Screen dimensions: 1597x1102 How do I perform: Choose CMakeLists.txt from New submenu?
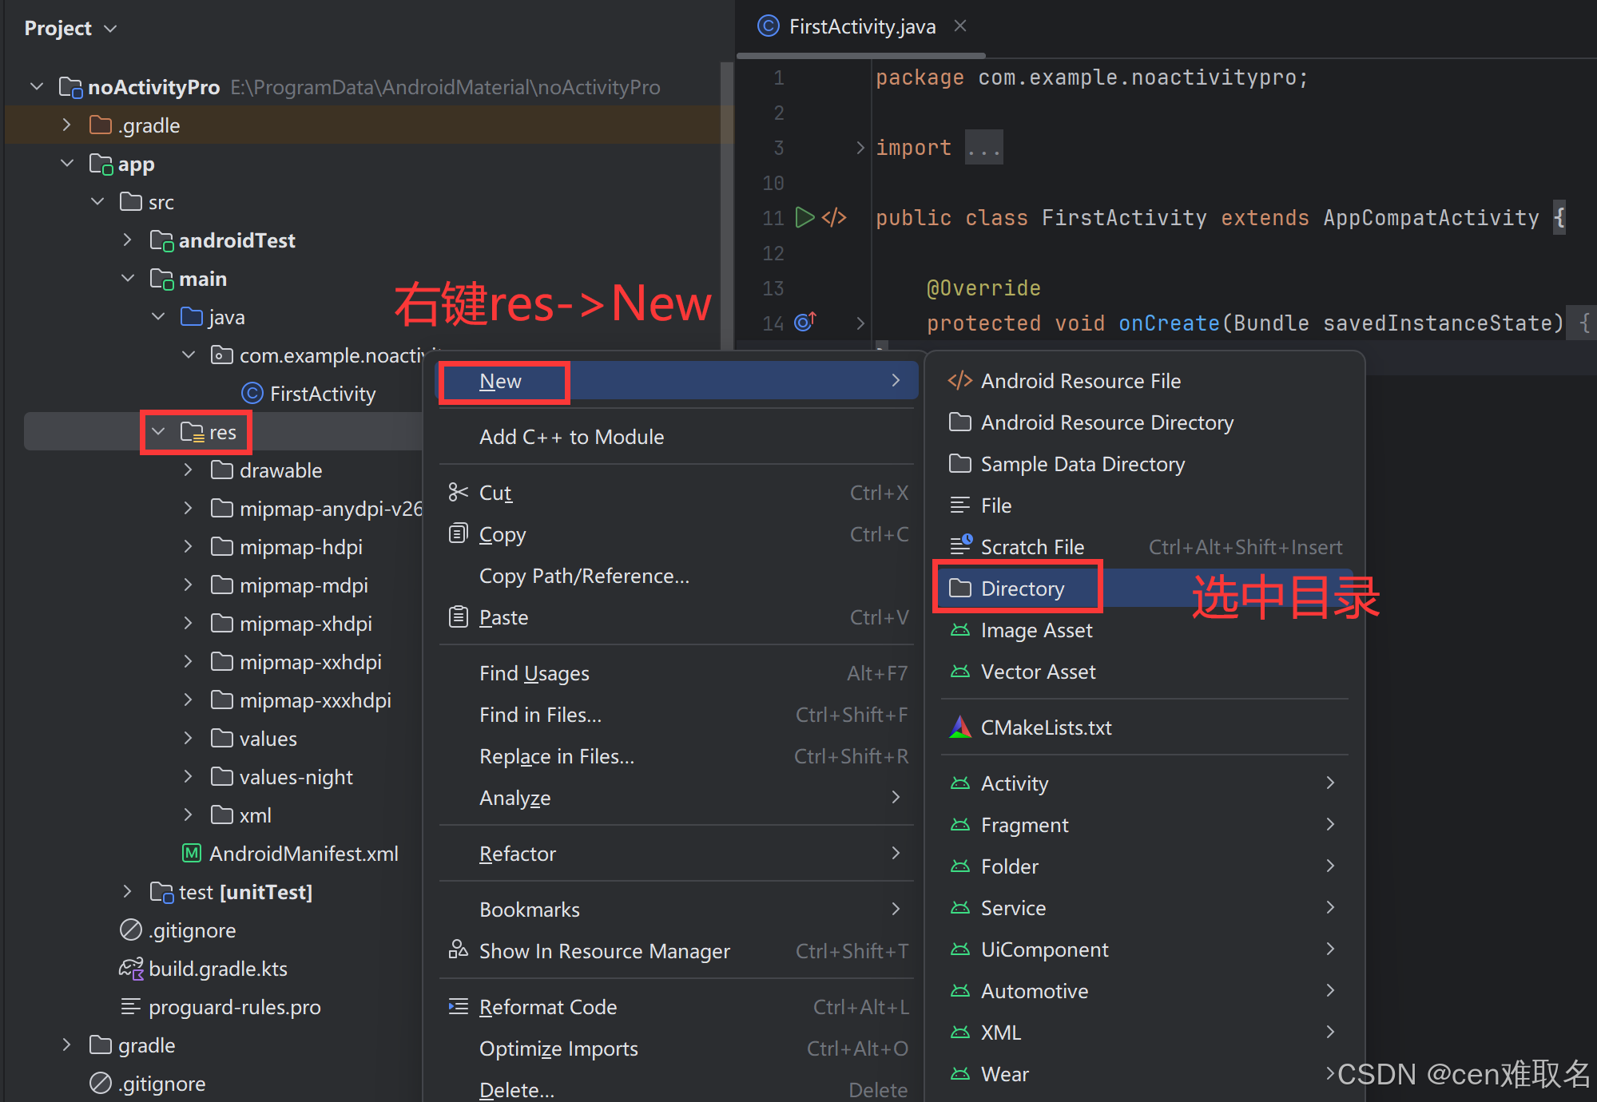1046,727
